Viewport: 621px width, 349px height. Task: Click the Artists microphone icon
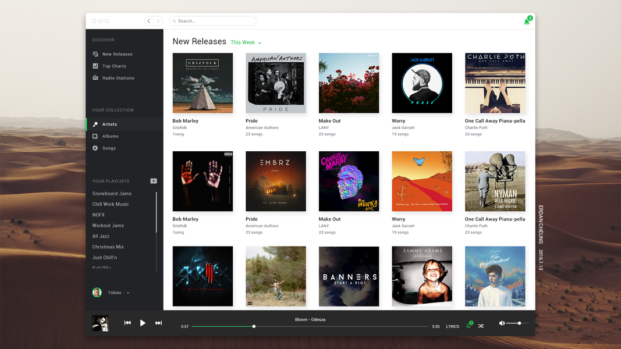pos(95,124)
